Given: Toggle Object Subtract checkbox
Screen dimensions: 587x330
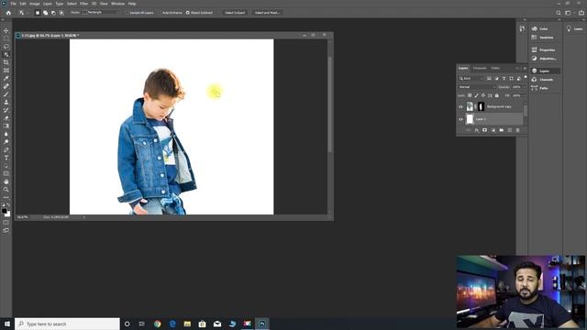Looking at the screenshot, I should click(188, 13).
